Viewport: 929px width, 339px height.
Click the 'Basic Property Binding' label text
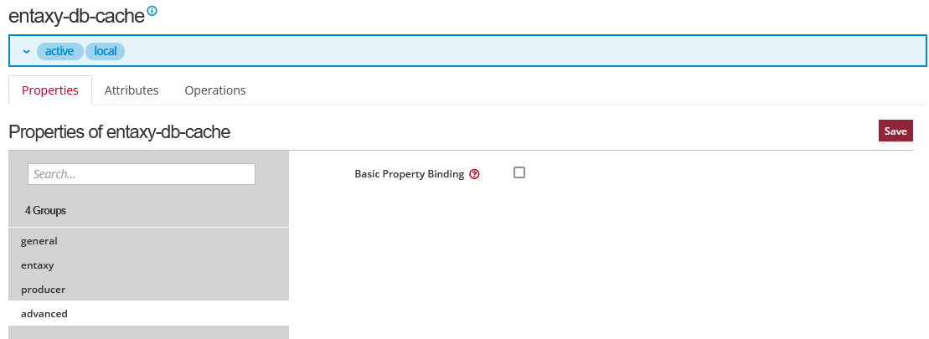pyautogui.click(x=409, y=174)
